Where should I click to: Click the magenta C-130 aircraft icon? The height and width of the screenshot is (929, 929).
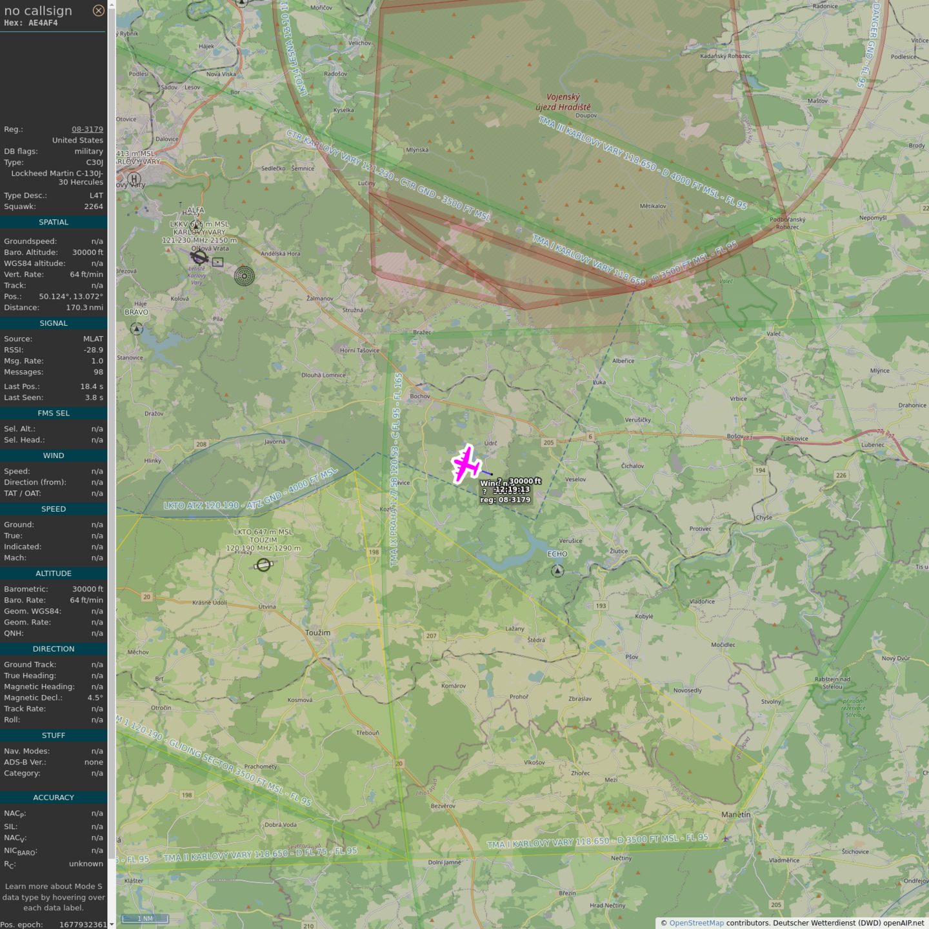[466, 464]
